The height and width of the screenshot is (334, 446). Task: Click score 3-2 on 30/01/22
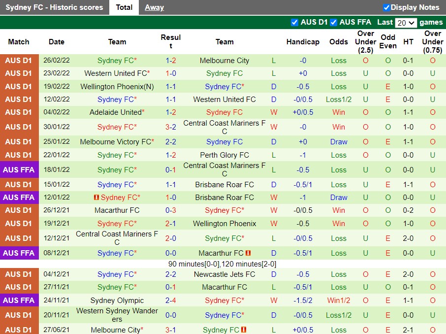(171, 127)
